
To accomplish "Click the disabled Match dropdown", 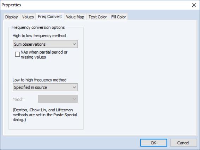I will [x=57, y=99].
